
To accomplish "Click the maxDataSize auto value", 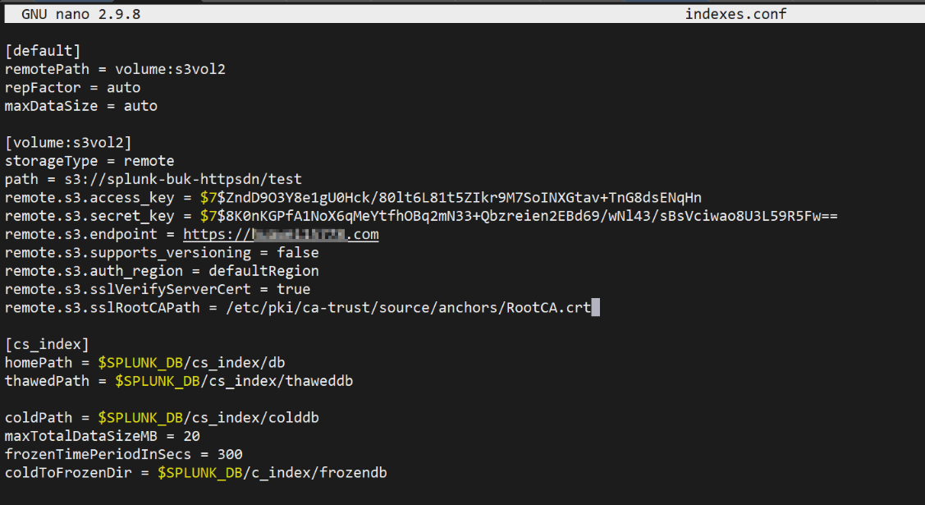I will point(140,106).
